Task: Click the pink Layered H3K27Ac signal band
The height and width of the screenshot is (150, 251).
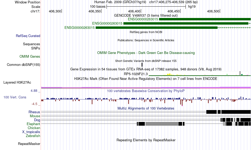Action: (x=146, y=87)
